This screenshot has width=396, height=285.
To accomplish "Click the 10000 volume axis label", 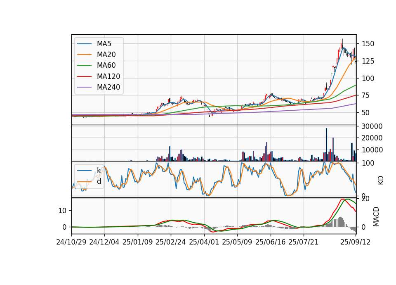I will pyautogui.click(x=372, y=150).
